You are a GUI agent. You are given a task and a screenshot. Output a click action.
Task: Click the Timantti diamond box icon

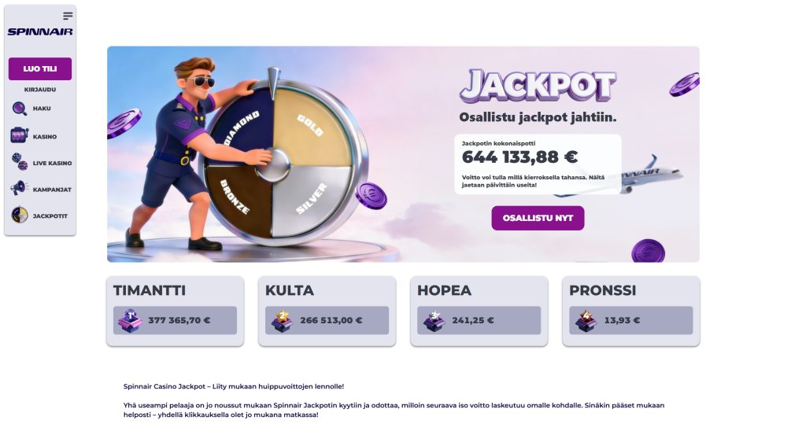click(x=130, y=321)
